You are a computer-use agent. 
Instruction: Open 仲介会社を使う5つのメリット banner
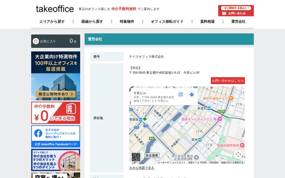point(56,160)
